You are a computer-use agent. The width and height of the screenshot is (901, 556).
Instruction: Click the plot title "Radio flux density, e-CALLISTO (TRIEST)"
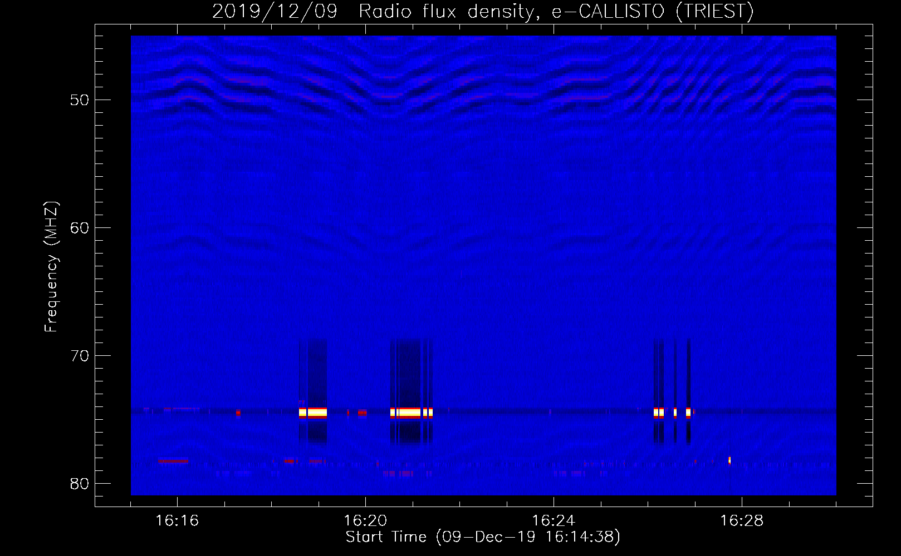pyautogui.click(x=556, y=12)
